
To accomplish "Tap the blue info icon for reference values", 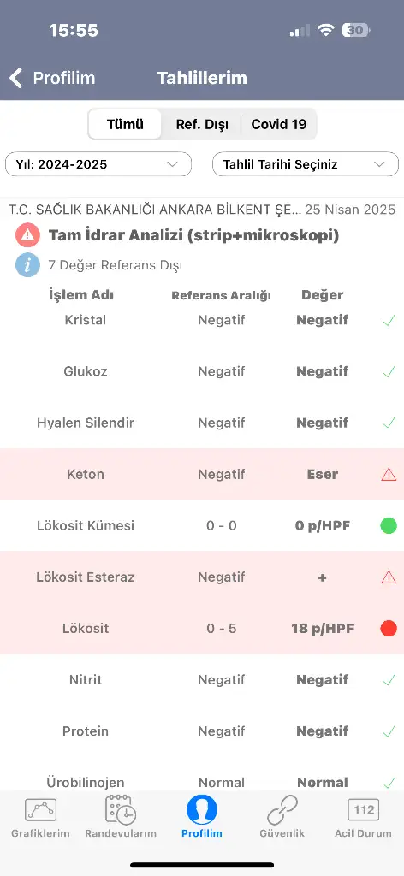I will pos(27,265).
